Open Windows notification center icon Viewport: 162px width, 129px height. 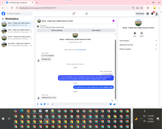158,119
